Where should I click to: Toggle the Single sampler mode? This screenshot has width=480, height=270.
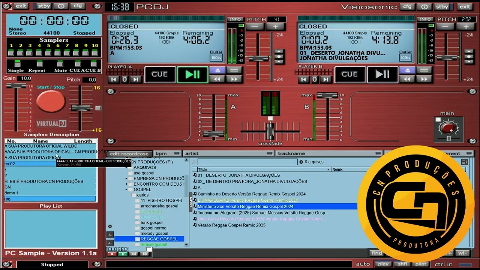(17, 64)
